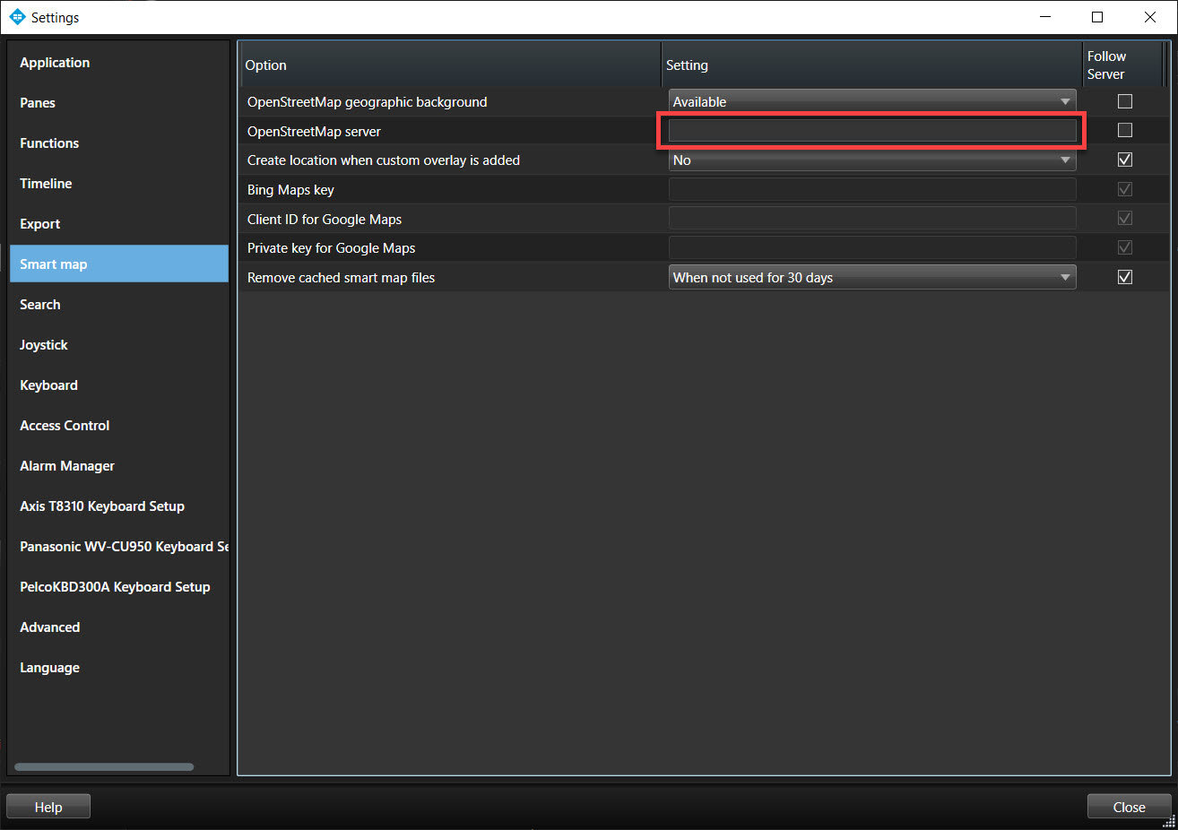Expand Create location when custom overlay dropdown
Image resolution: width=1178 pixels, height=830 pixels.
871,160
